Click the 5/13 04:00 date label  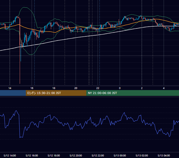pyautogui.click(x=164, y=155)
